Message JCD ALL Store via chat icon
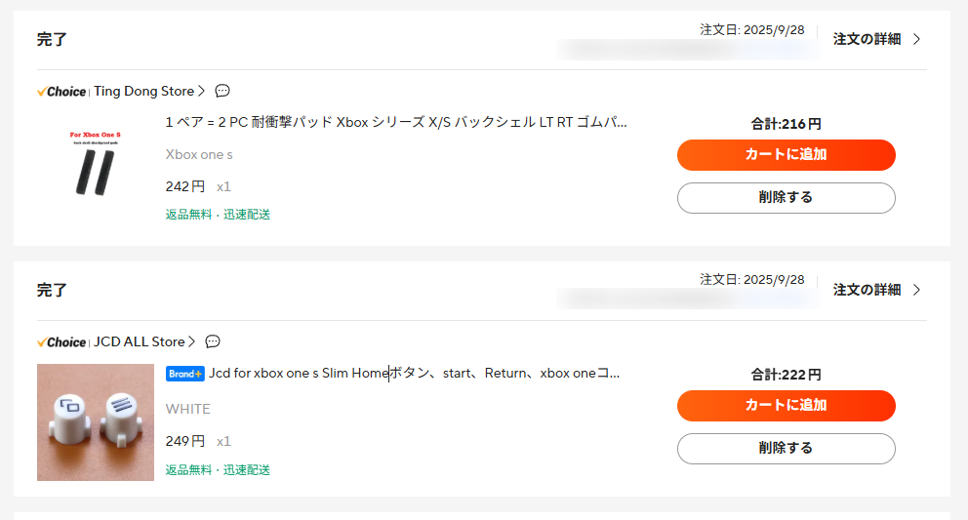Viewport: 968px width, 520px height. point(213,341)
